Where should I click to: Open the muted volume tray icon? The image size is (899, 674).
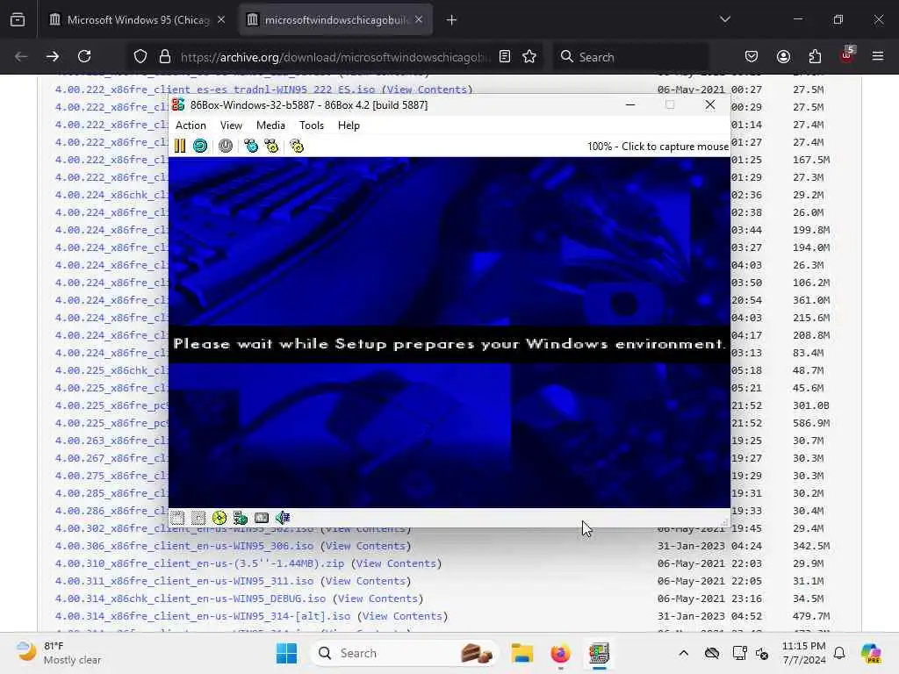(x=762, y=653)
